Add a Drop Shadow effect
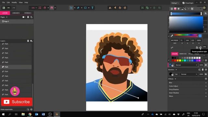The height and width of the screenshot is (117, 208). point(206,89)
